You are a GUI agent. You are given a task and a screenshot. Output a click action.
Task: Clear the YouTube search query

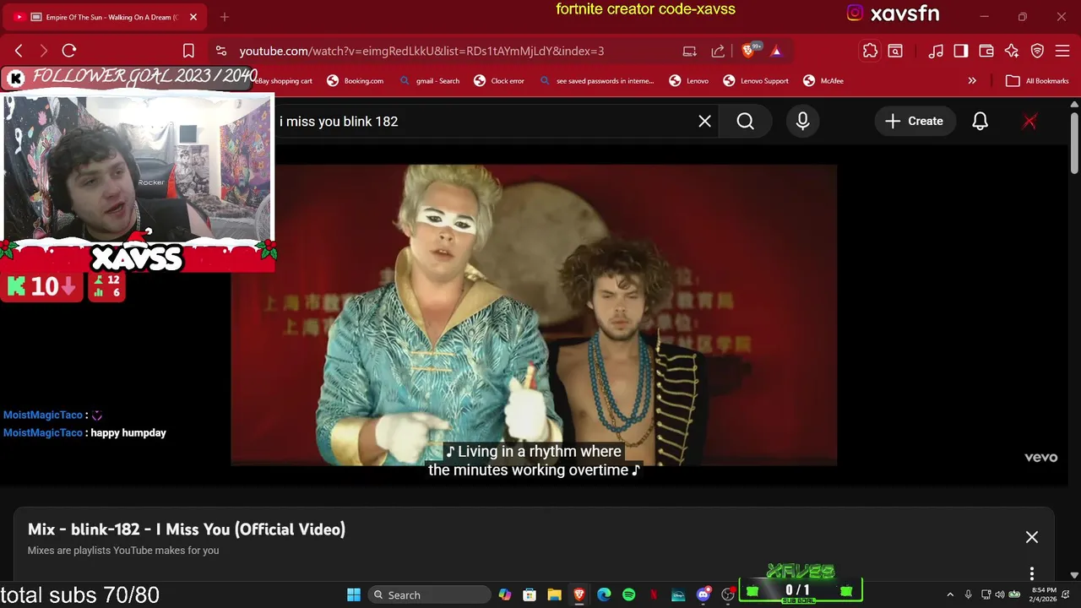[705, 122]
